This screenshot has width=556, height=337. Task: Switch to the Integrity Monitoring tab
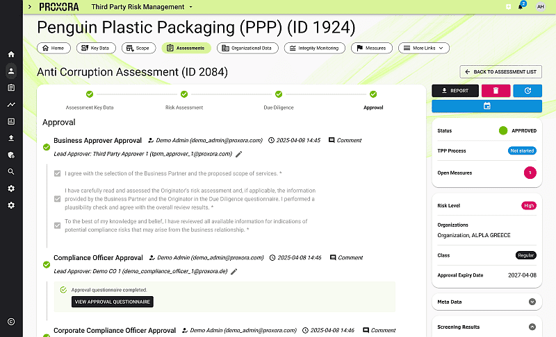(x=315, y=48)
